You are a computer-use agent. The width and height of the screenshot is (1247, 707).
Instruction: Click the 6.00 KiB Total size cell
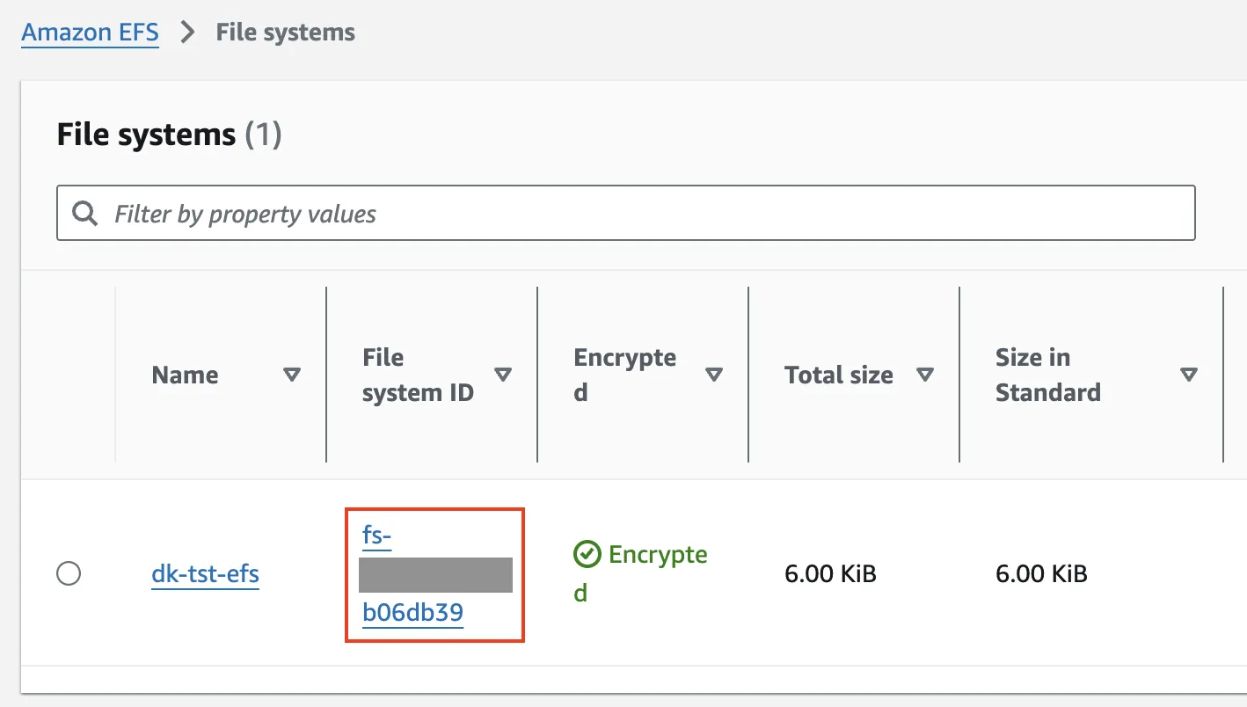click(x=831, y=574)
